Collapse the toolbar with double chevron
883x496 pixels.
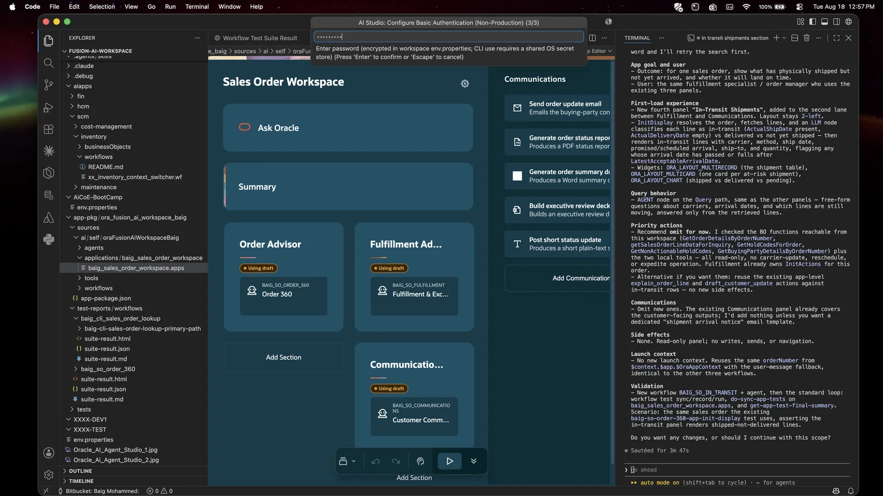point(474,461)
